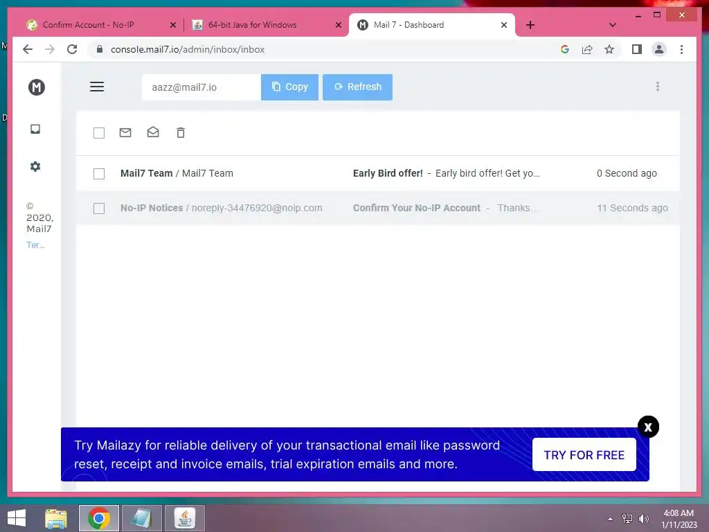Screen dimensions: 709x532
Task: Open the notepad app in taskbar
Action: 141,518
